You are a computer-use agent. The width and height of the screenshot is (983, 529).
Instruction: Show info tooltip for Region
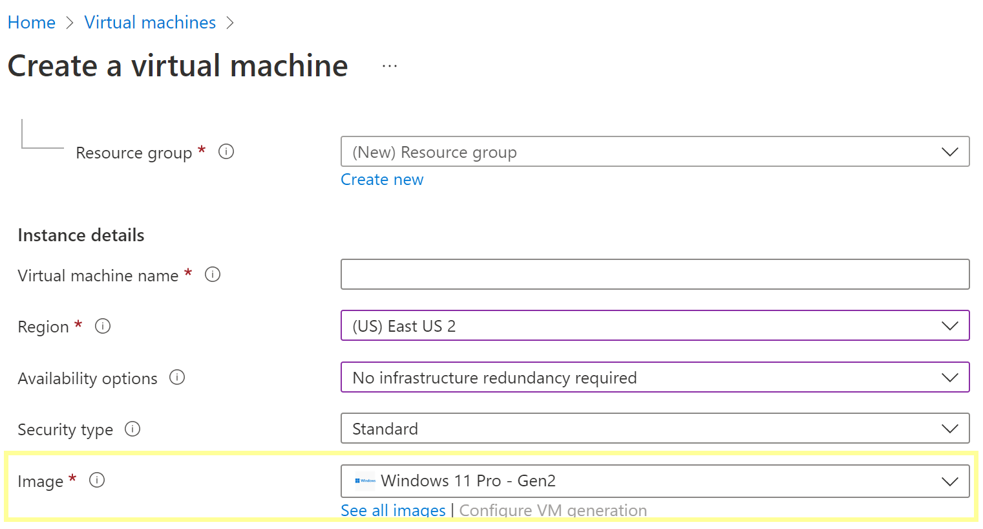103,326
